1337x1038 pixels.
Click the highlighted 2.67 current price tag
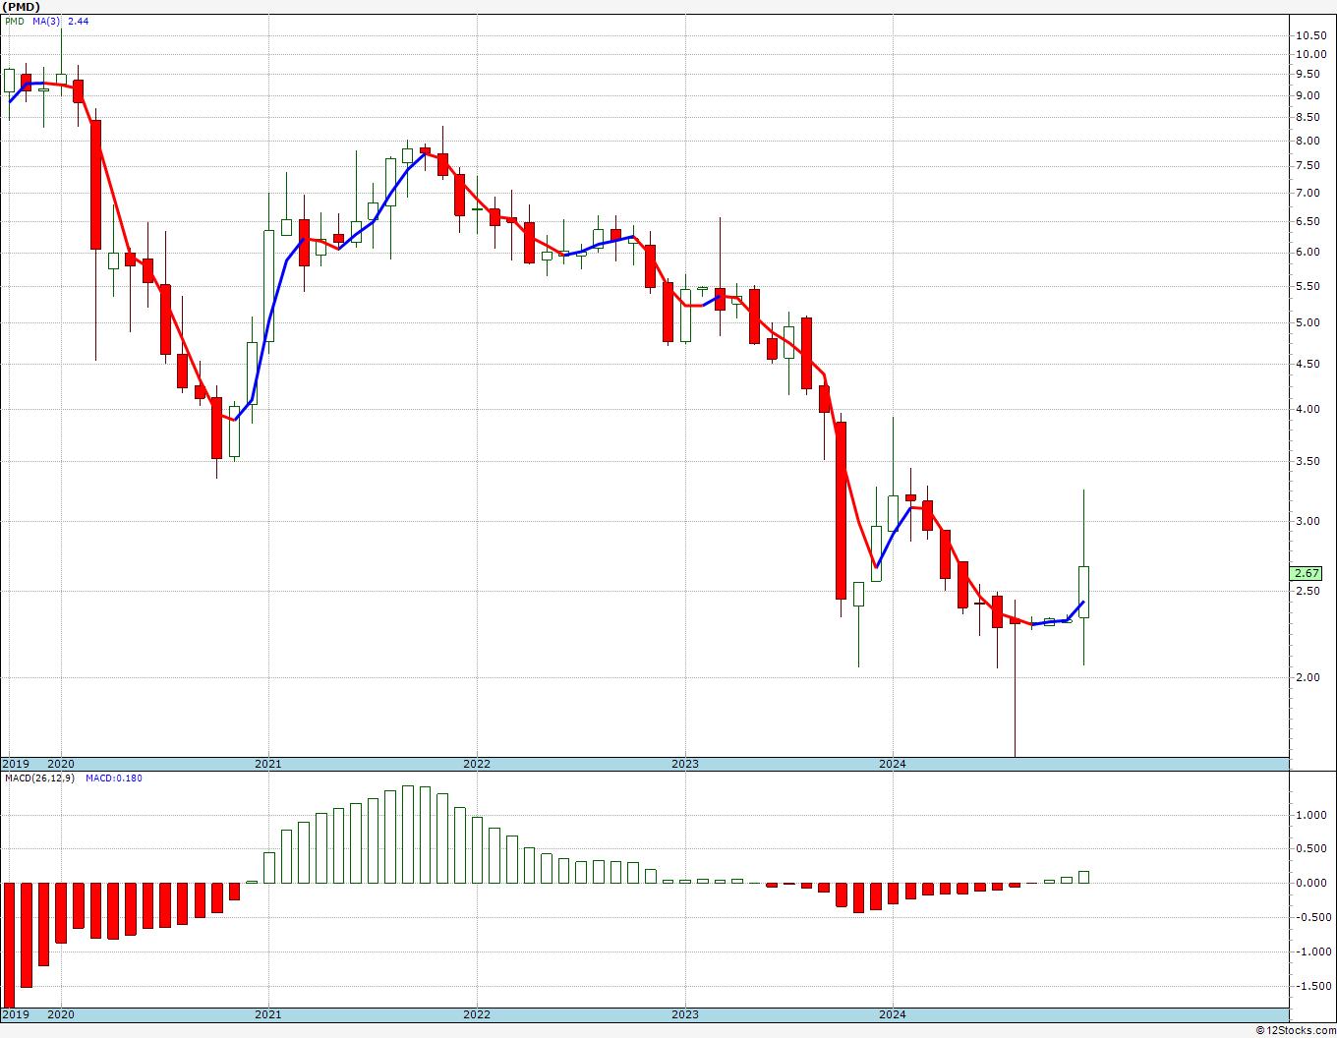click(1308, 573)
